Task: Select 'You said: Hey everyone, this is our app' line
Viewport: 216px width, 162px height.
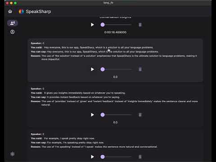Action: (x=92, y=47)
